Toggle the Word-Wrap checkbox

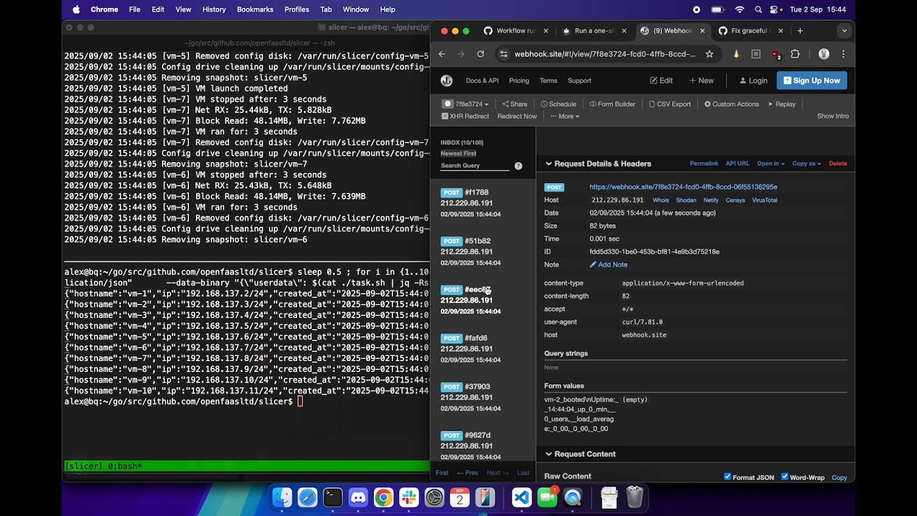pyautogui.click(x=784, y=477)
